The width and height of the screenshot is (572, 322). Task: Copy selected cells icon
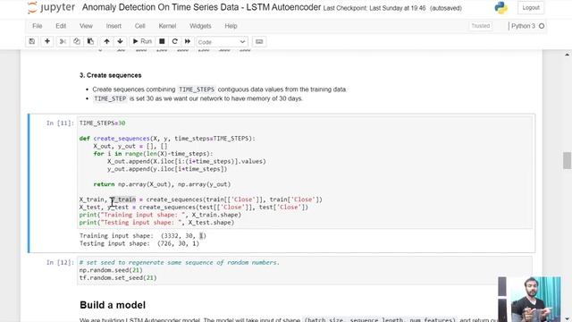77,42
